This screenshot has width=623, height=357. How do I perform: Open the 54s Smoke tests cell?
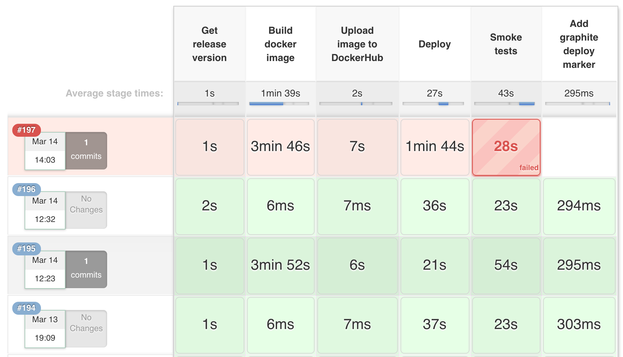pyautogui.click(x=506, y=266)
